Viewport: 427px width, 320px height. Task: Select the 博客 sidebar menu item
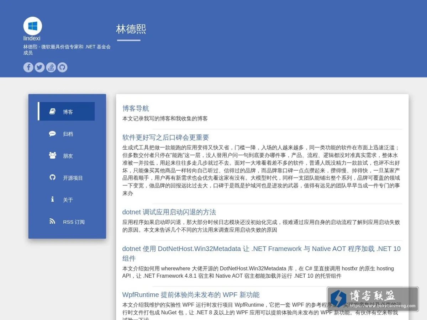(x=66, y=111)
